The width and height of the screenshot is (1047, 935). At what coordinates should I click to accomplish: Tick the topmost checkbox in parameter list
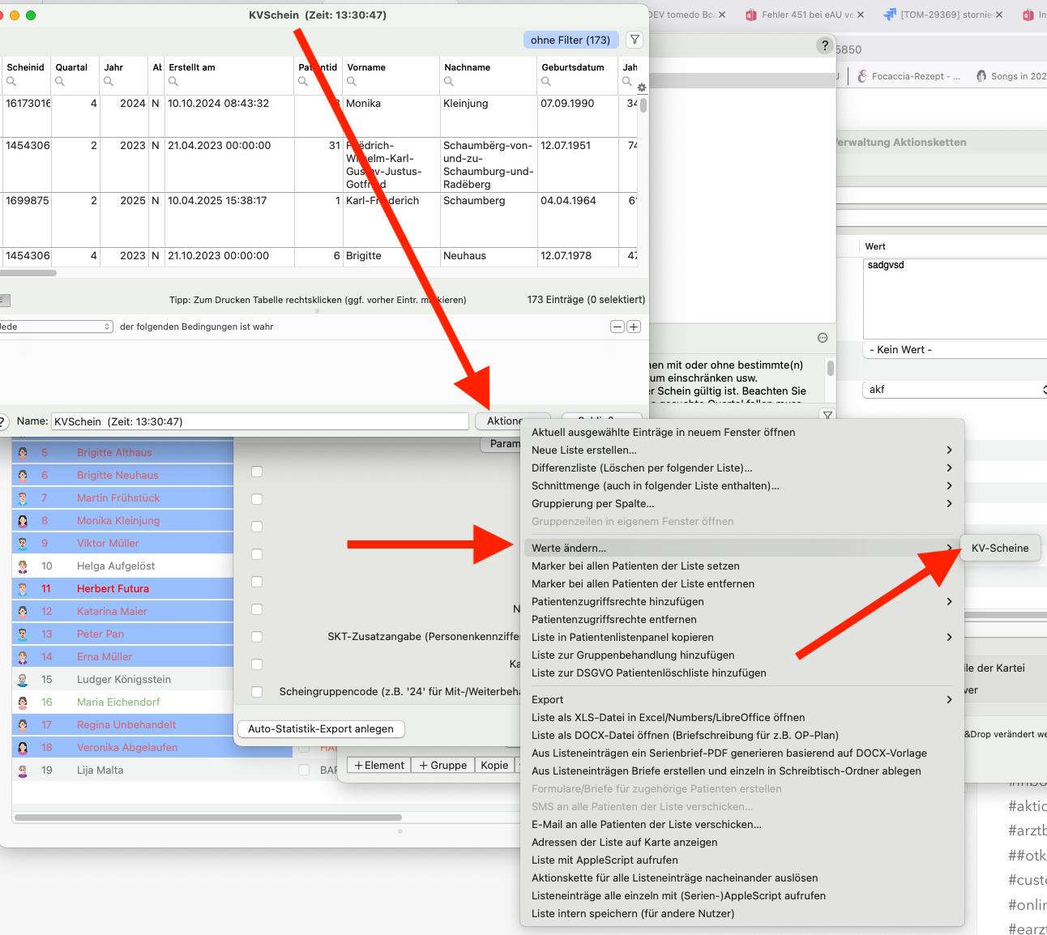click(x=257, y=472)
